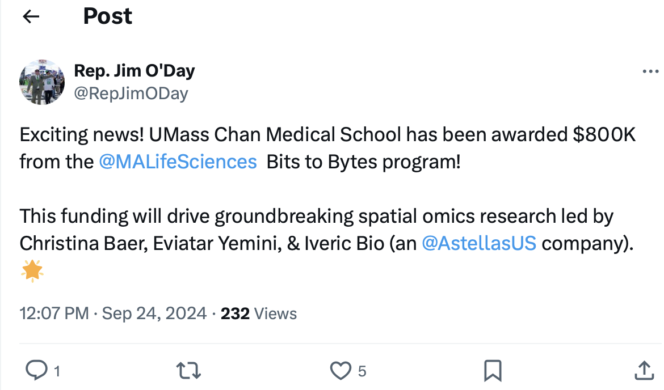The height and width of the screenshot is (390, 664).
Task: Click the 12:07 PM Sep 24, 2024 timestamp
Action: pyautogui.click(x=113, y=313)
